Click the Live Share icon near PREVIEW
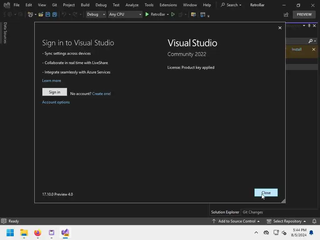 [286, 14]
